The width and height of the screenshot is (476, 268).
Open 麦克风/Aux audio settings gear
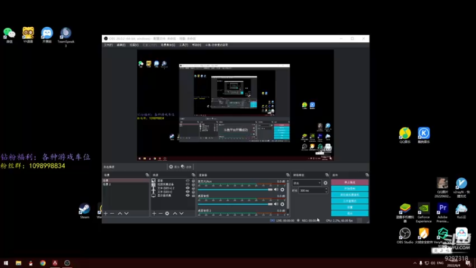(x=282, y=189)
